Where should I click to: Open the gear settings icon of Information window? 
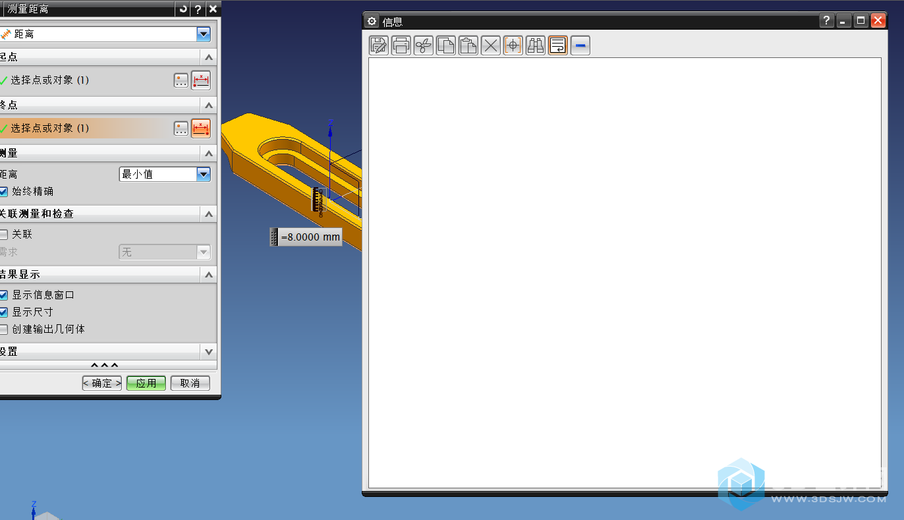pyautogui.click(x=372, y=21)
